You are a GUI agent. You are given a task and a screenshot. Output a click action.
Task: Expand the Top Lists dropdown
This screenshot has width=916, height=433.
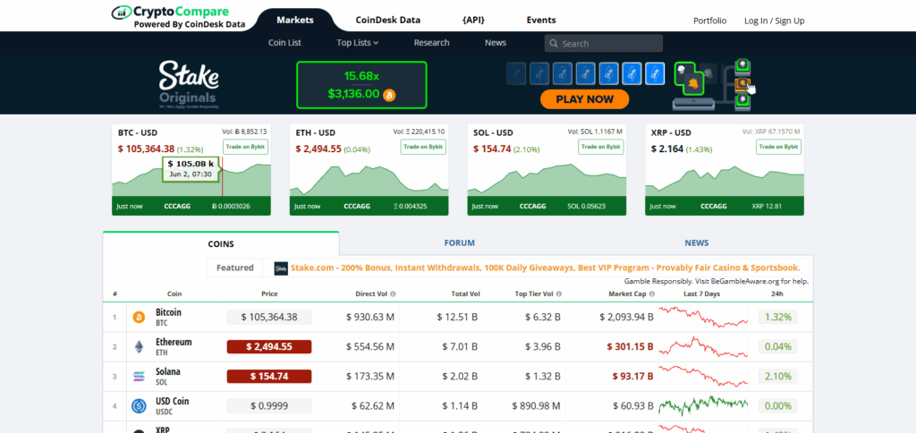[x=358, y=43]
